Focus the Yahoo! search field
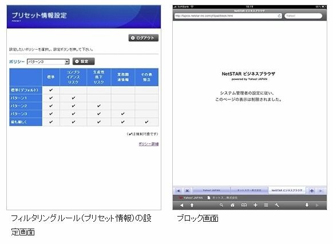 pos(303,16)
